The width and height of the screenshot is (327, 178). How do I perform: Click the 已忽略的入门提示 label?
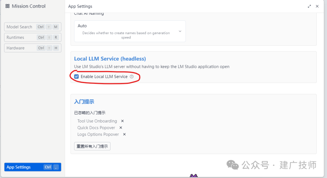(x=90, y=113)
